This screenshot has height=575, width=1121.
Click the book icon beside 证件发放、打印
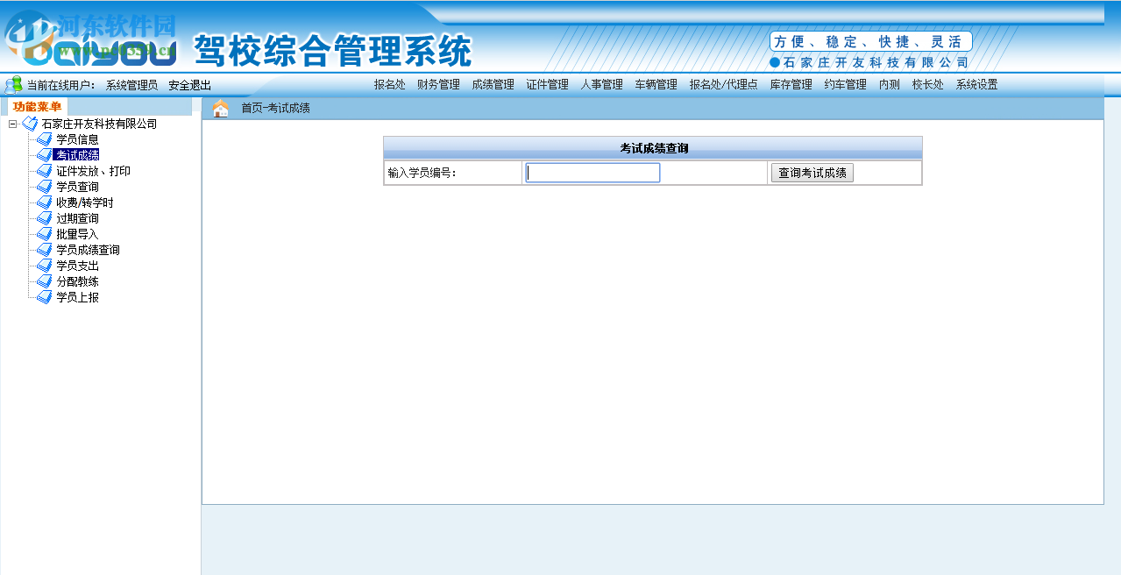[x=43, y=170]
